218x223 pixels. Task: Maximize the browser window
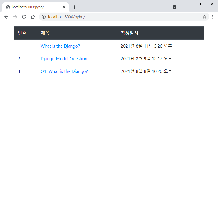pyautogui.click(x=199, y=4)
